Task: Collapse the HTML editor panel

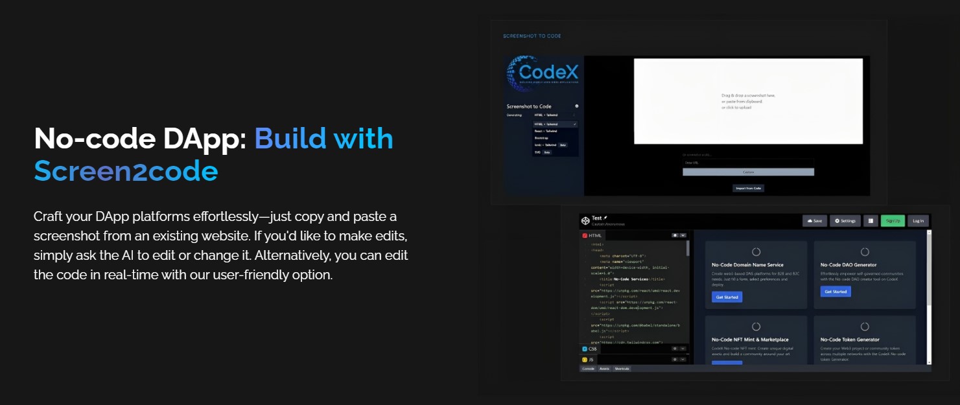Action: click(x=682, y=236)
